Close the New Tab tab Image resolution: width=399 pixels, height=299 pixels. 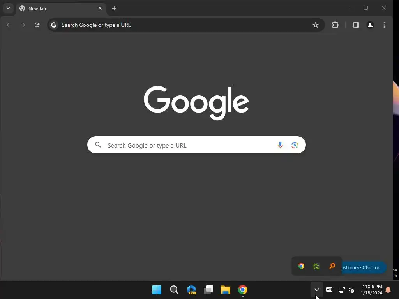coord(100,9)
